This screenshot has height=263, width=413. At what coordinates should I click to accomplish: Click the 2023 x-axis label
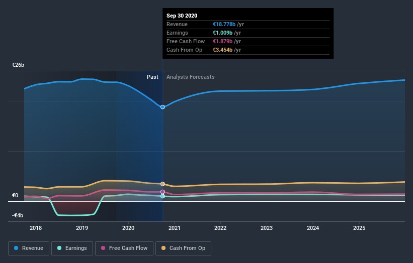tap(267, 228)
